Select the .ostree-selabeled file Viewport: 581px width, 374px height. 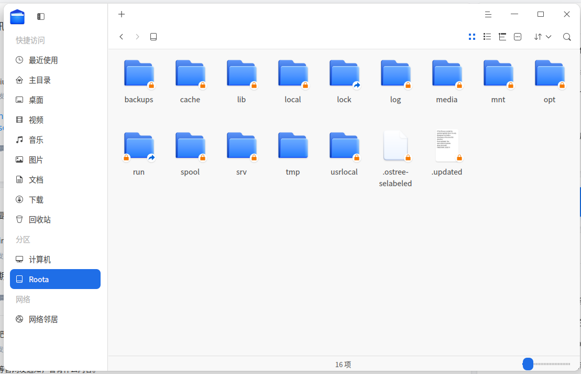pos(396,146)
